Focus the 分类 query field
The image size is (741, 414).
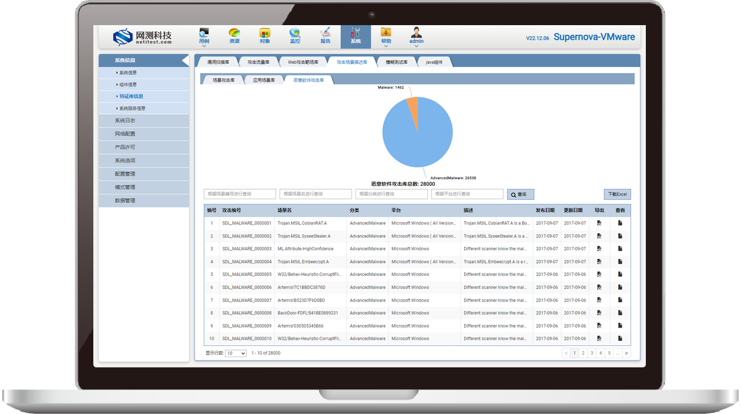[x=391, y=194]
